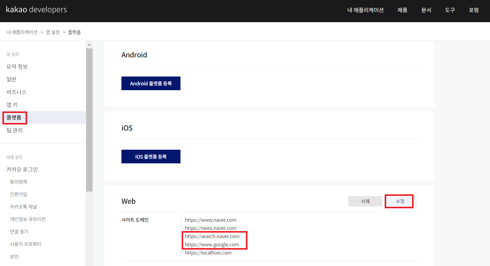Click the iOS section heading
490x266 pixels.
pos(127,128)
